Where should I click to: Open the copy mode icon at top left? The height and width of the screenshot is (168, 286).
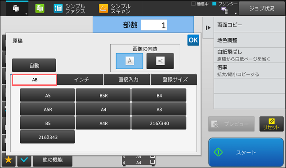point(16,9)
